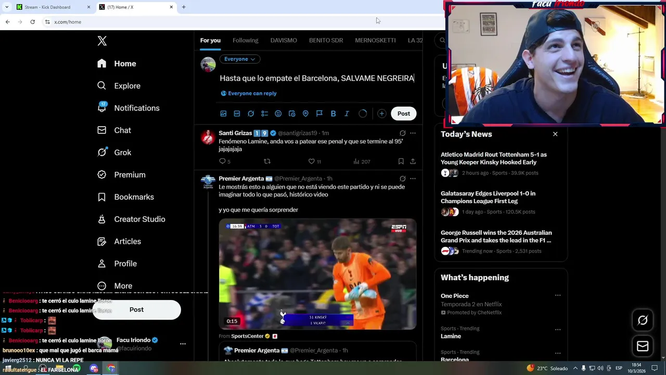Screen dimensions: 666x375
Task: Add media image to the post
Action: pos(223,114)
